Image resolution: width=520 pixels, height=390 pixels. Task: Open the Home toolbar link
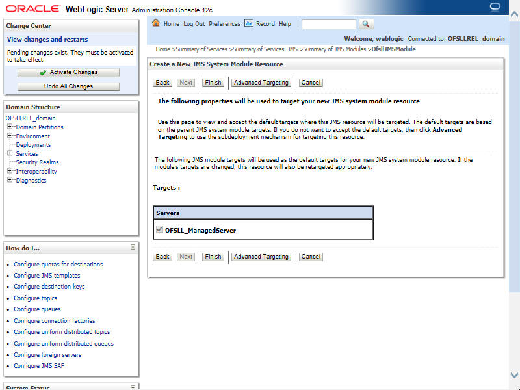click(172, 24)
